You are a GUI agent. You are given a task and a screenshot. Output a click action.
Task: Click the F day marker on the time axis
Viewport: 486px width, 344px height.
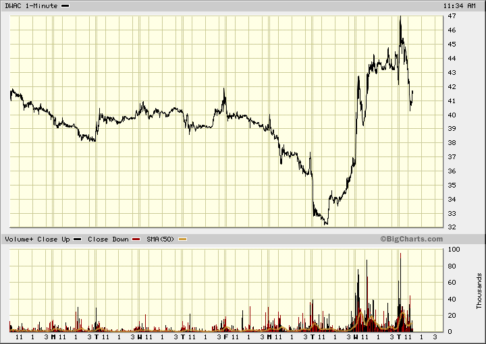225,337
